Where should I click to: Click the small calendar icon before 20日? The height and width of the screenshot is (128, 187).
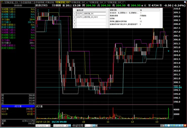point(64,5)
